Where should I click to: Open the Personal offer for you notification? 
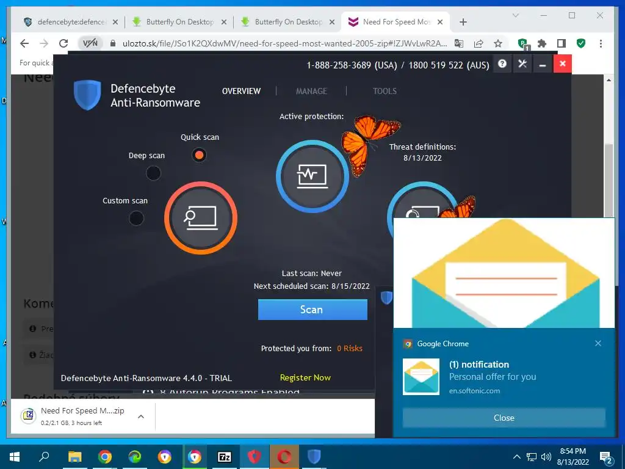pyautogui.click(x=493, y=376)
